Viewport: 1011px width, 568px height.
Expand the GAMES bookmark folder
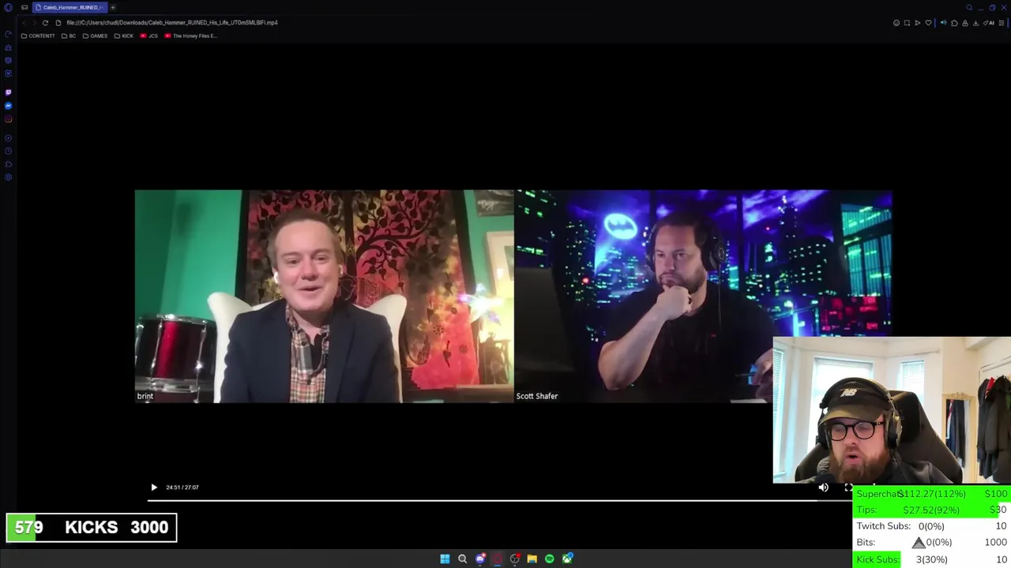pyautogui.click(x=95, y=35)
